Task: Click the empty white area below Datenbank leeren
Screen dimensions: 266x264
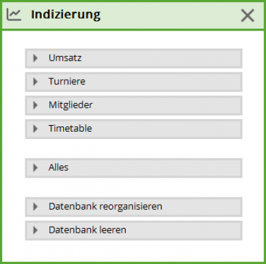Action: tap(133, 251)
